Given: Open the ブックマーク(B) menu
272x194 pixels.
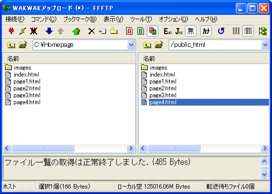Looking at the screenshot, I should click(80, 19).
